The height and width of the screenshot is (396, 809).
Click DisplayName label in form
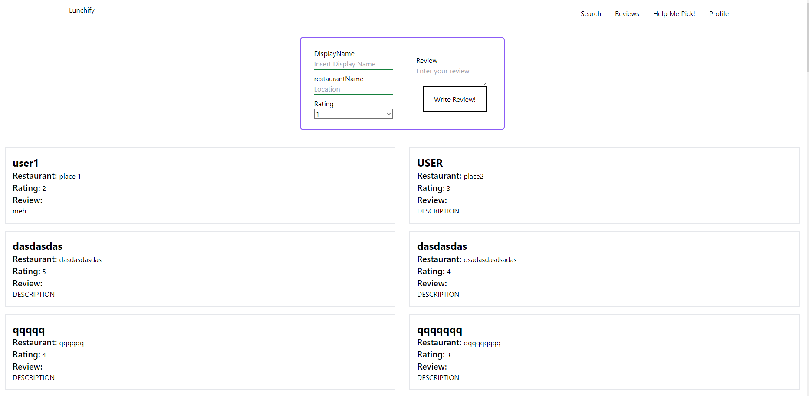pyautogui.click(x=334, y=54)
